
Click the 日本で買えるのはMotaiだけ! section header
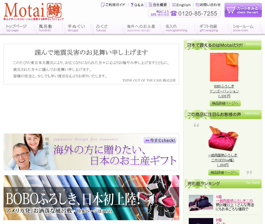click(x=223, y=45)
